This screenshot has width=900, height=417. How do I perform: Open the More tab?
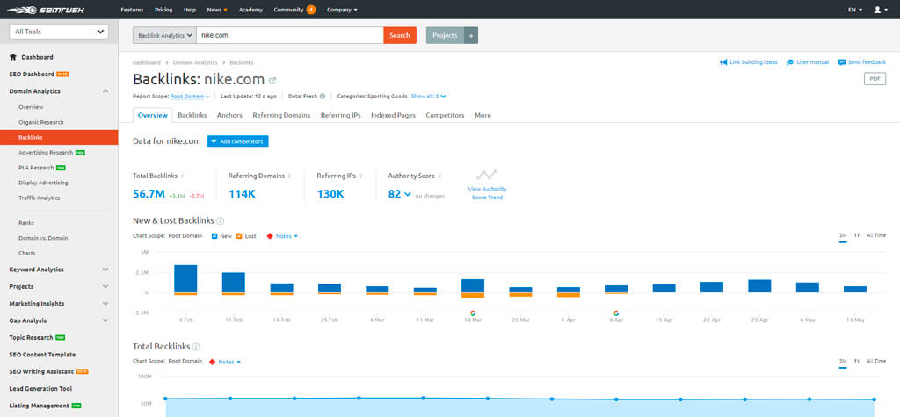tap(483, 115)
